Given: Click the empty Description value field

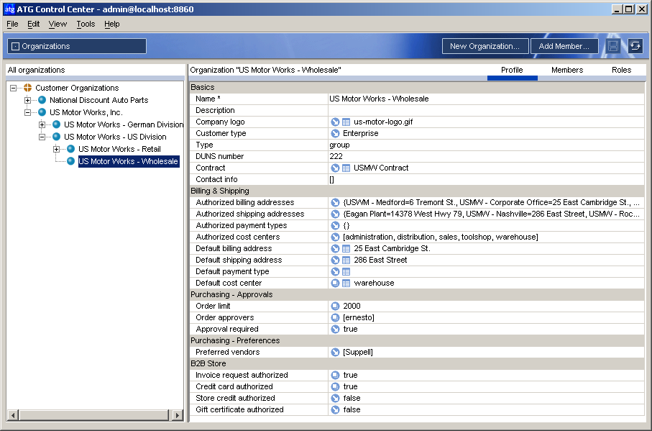Looking at the screenshot, I should [x=486, y=110].
